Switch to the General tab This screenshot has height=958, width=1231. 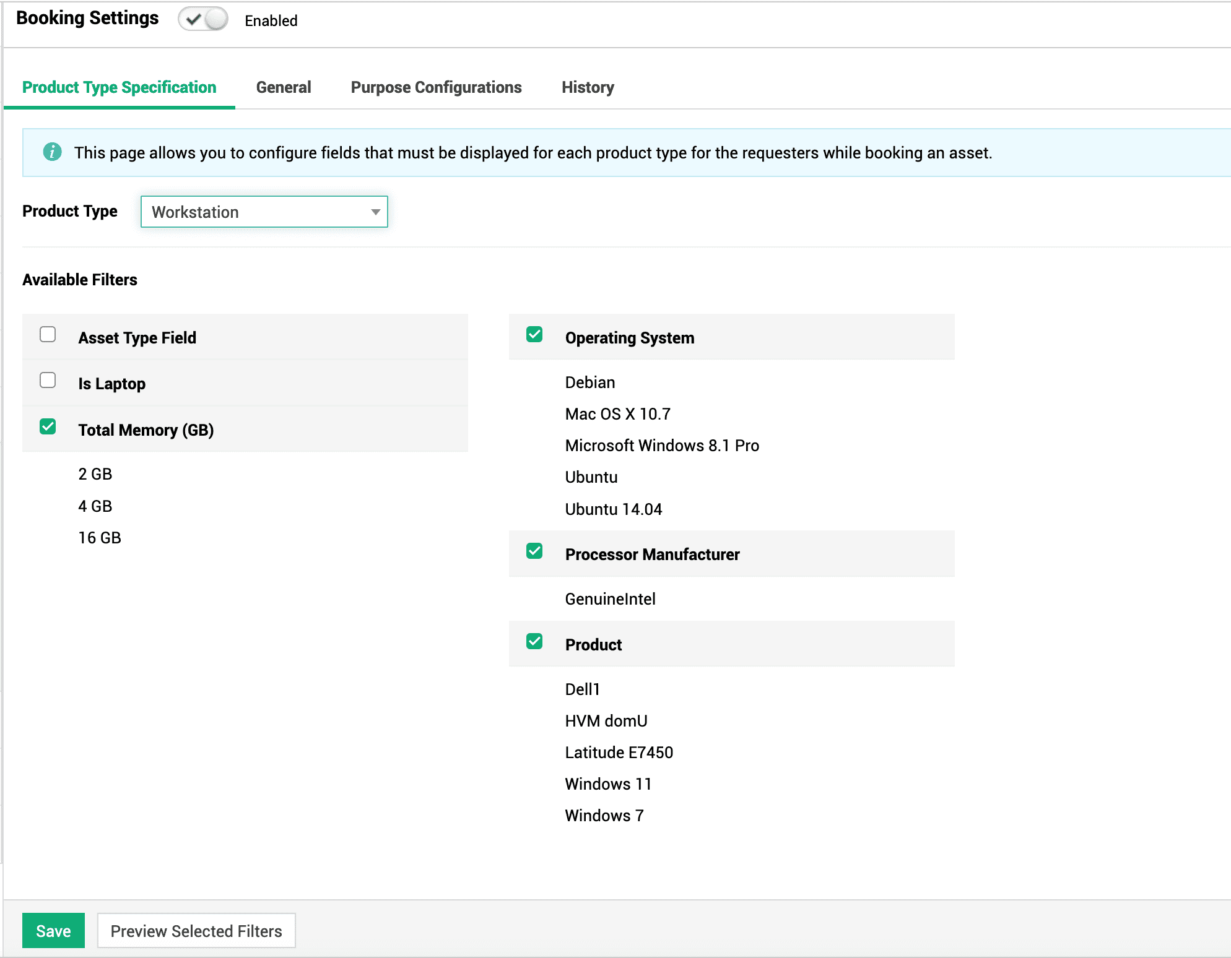[284, 87]
